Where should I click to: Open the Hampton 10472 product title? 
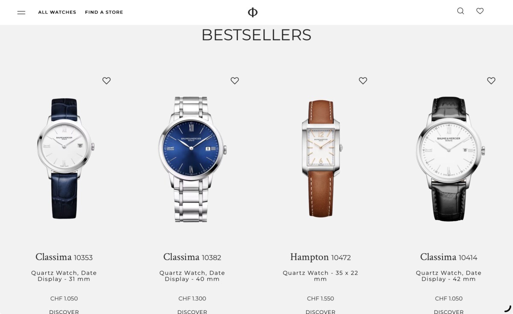[321, 257]
